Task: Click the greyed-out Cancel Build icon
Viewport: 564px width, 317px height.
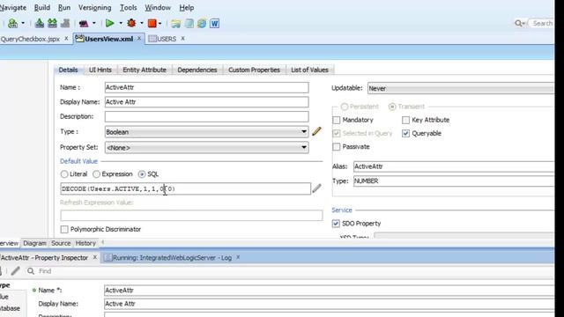Action: (65, 24)
